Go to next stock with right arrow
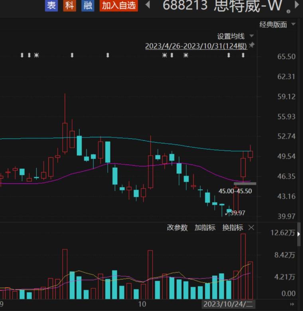Screen dimensions: 303x311 (297, 4)
